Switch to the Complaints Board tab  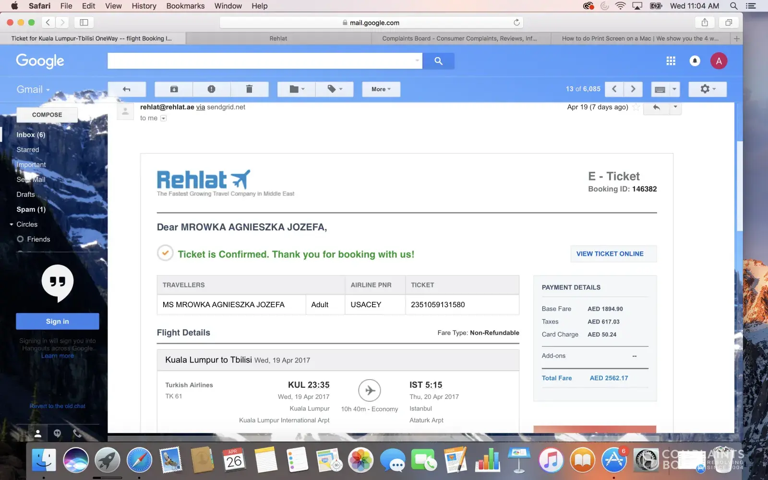[x=459, y=38]
